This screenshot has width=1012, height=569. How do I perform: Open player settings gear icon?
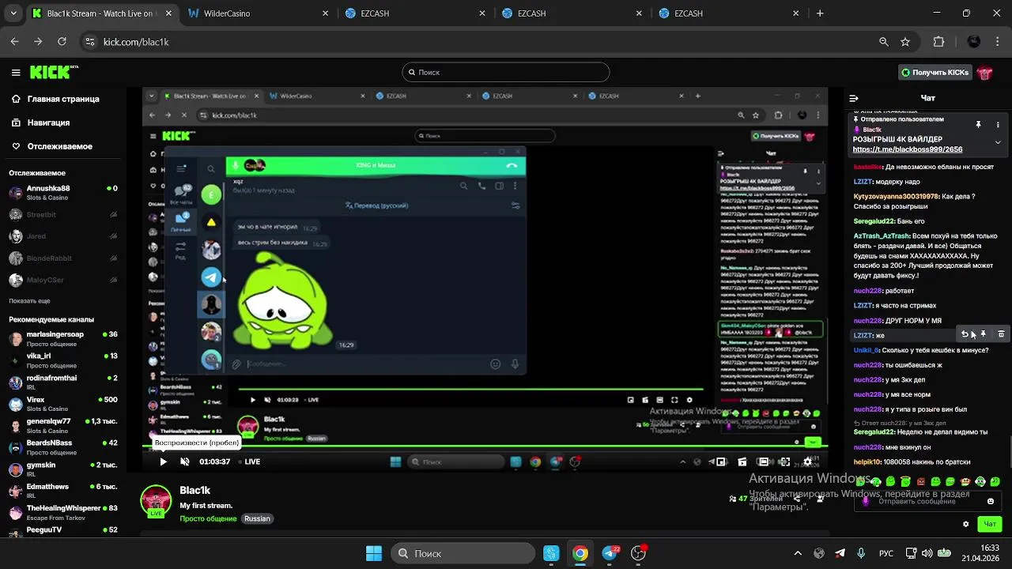pos(807,462)
